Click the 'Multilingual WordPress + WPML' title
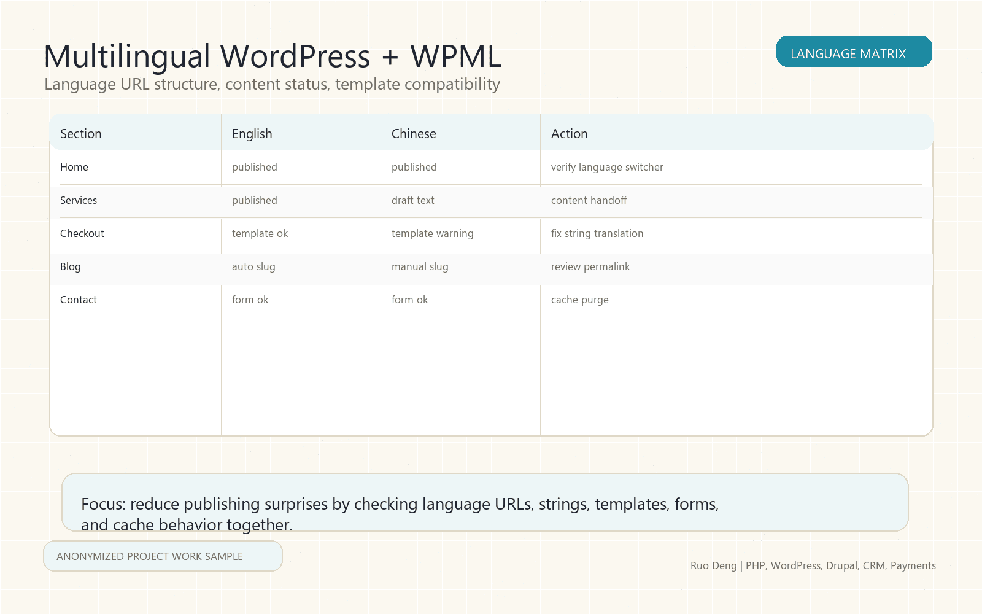 (x=273, y=56)
